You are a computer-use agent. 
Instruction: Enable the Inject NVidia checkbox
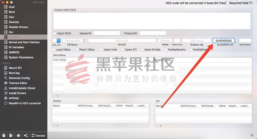point(142,50)
